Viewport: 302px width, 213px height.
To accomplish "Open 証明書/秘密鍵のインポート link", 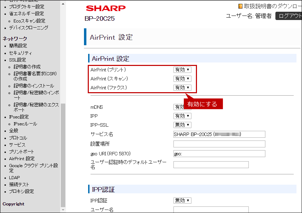I will coord(36,95).
